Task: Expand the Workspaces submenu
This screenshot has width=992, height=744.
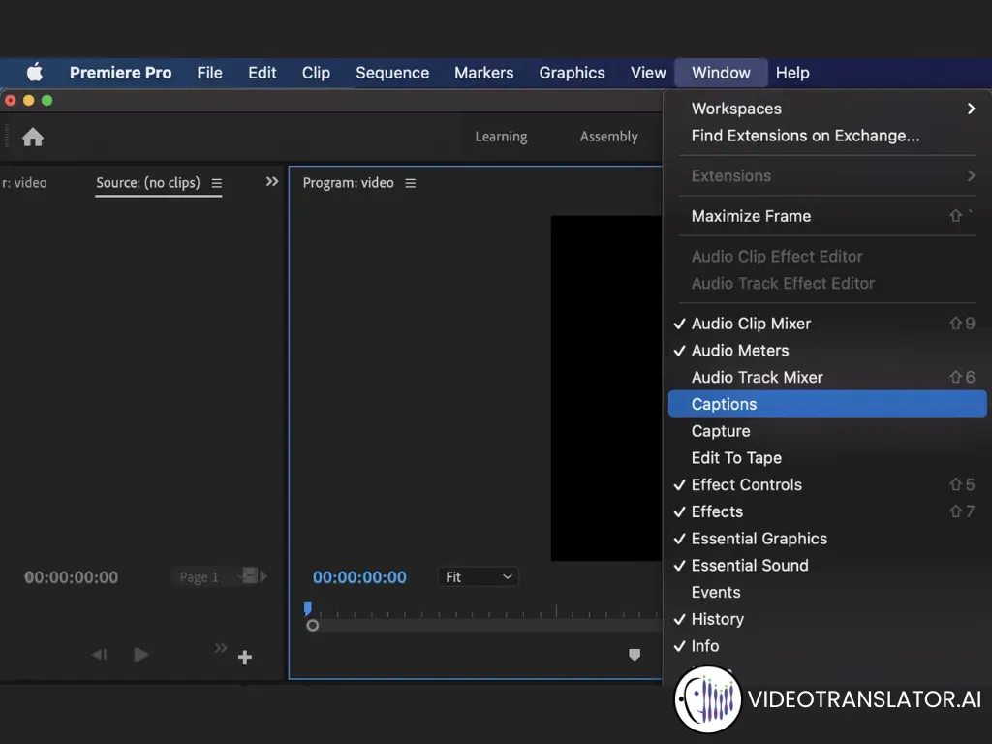Action: click(827, 108)
